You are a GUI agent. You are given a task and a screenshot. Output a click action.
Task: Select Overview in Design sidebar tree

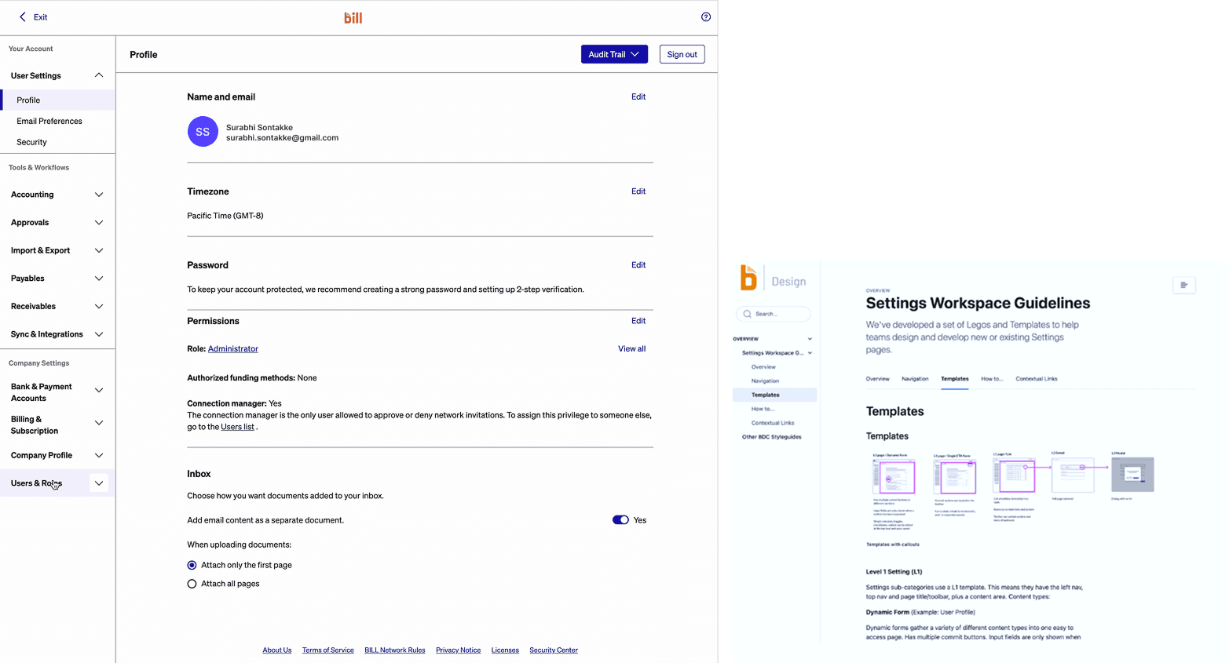pyautogui.click(x=763, y=367)
